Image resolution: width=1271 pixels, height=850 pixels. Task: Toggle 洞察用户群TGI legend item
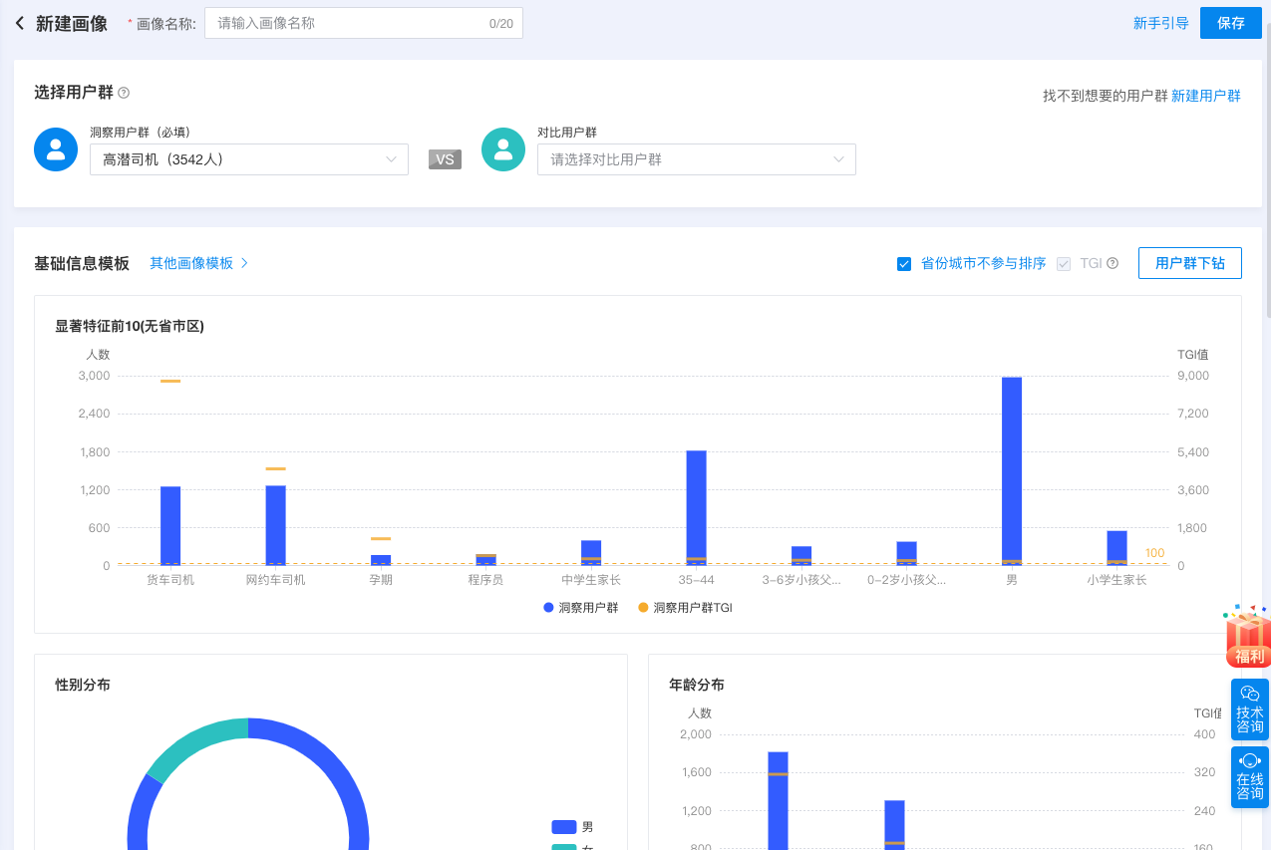click(685, 607)
